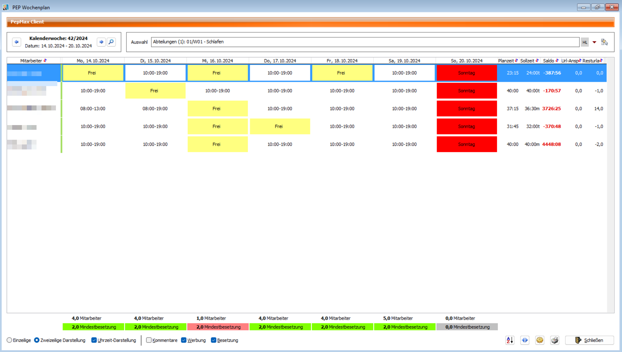Viewport: 622px width, 352px height.
Task: Click the A-Z sort icon
Action: (510, 340)
